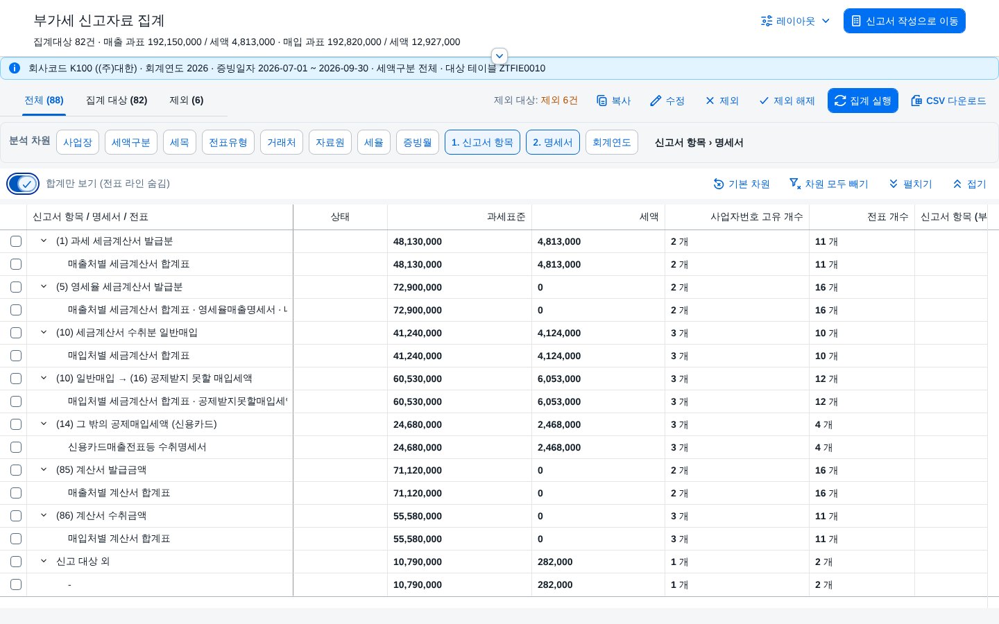
Task: Check the (1) 과세 세금계산서 발급분 row checkbox
Action: (x=16, y=241)
